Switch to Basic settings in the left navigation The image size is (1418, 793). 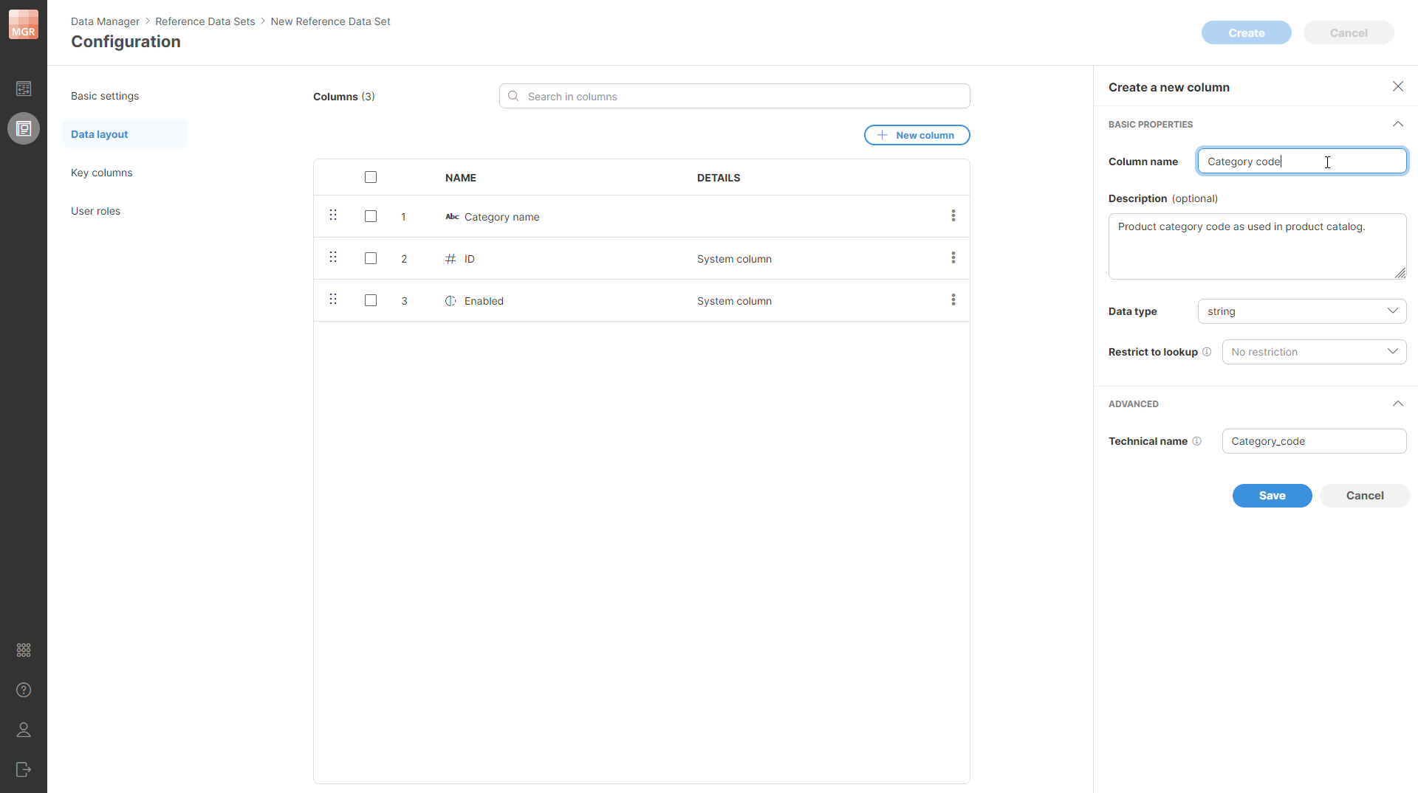[105, 95]
